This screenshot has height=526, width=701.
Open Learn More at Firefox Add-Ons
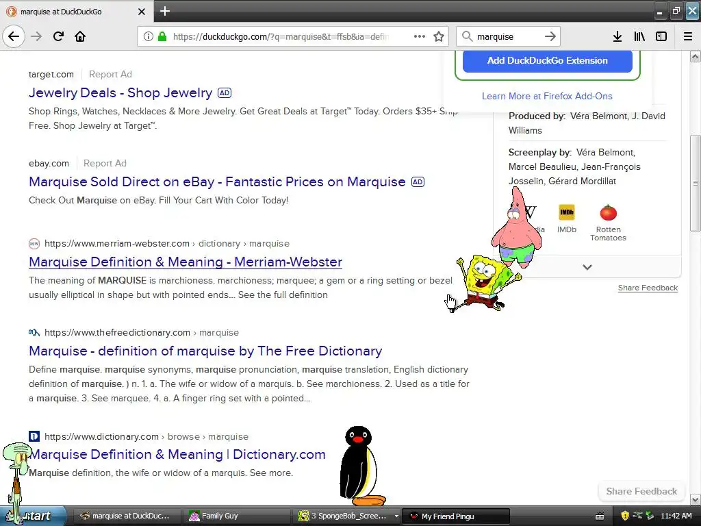[547, 96]
